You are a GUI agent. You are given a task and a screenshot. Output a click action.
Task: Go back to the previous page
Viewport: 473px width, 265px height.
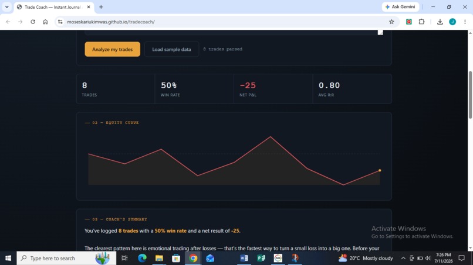8,22
